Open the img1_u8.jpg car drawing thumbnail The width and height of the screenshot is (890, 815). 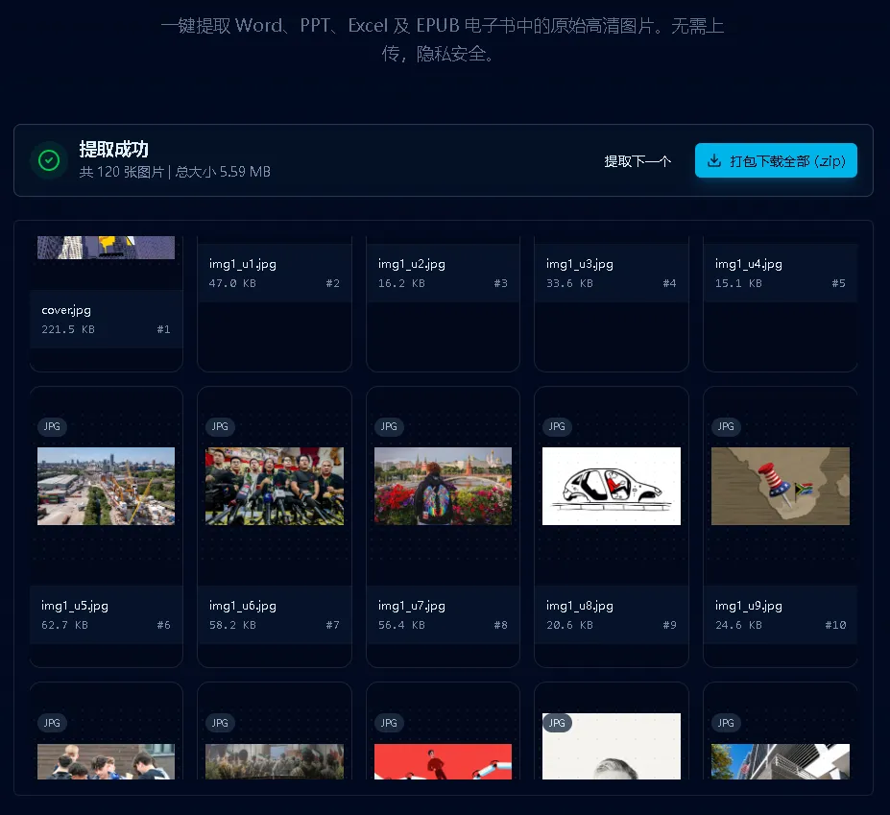click(x=612, y=486)
